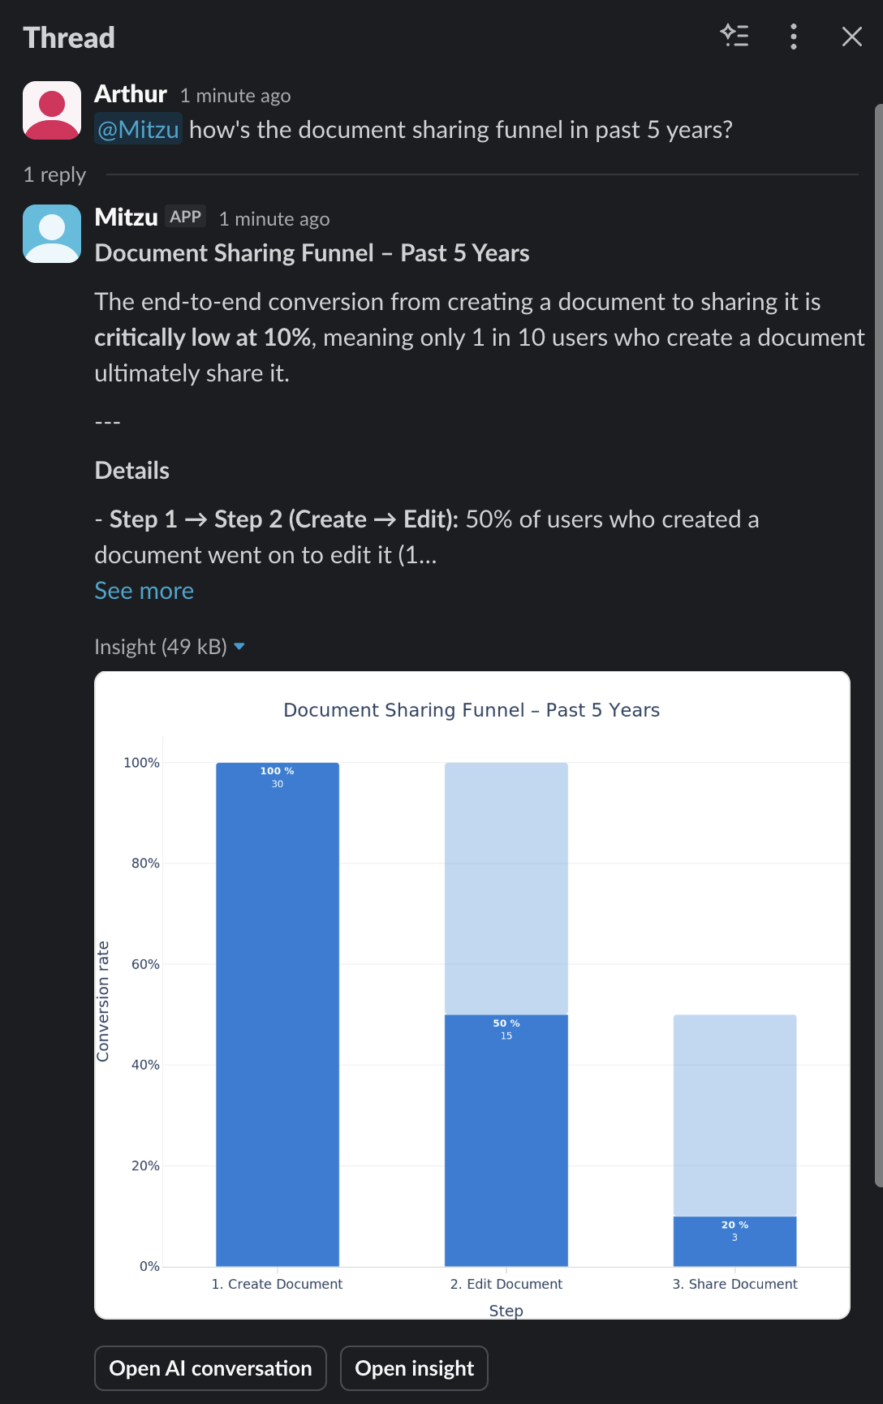883x1404 pixels.
Task: Click the Edit Document 50% bar
Action: click(x=505, y=1136)
